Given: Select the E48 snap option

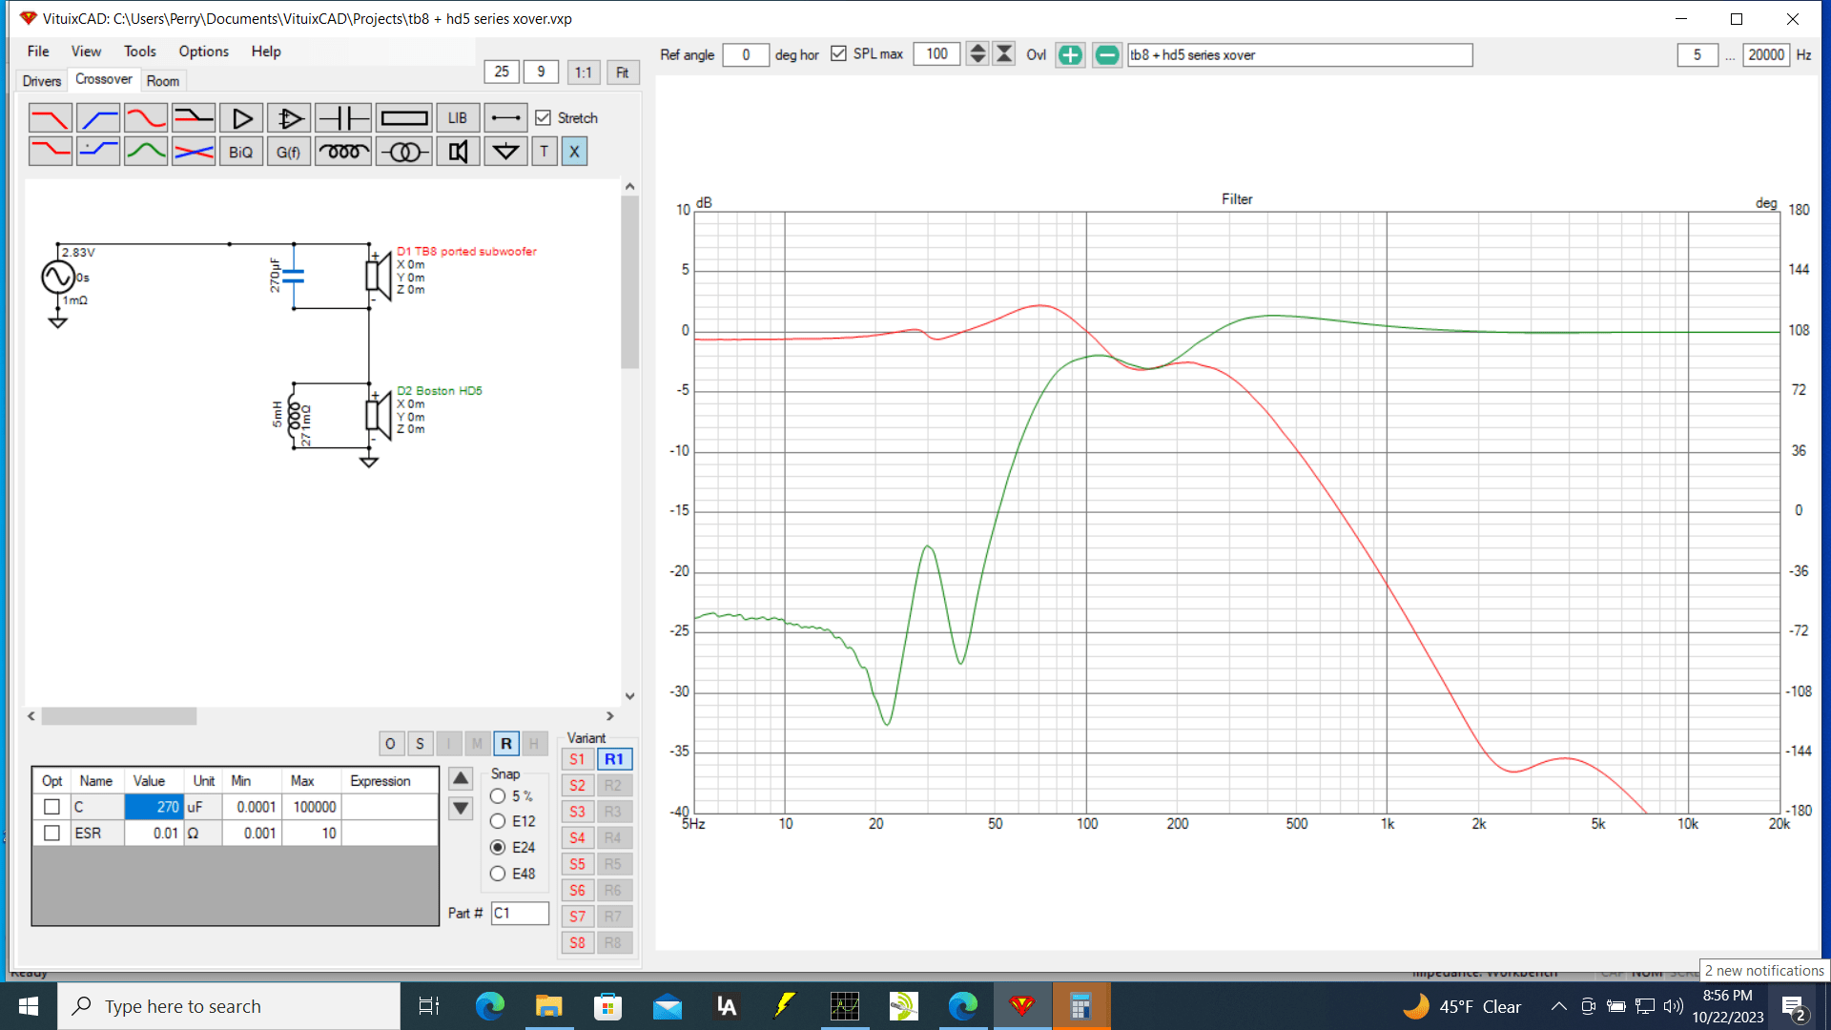Looking at the screenshot, I should (x=498, y=873).
